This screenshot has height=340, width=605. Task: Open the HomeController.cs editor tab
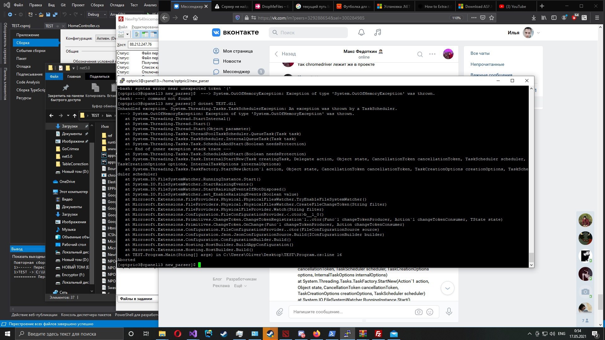coord(84,26)
